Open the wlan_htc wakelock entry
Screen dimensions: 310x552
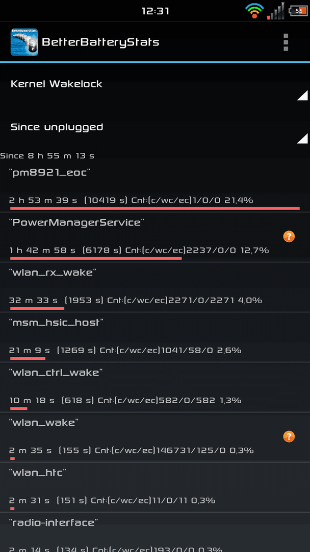click(x=155, y=487)
